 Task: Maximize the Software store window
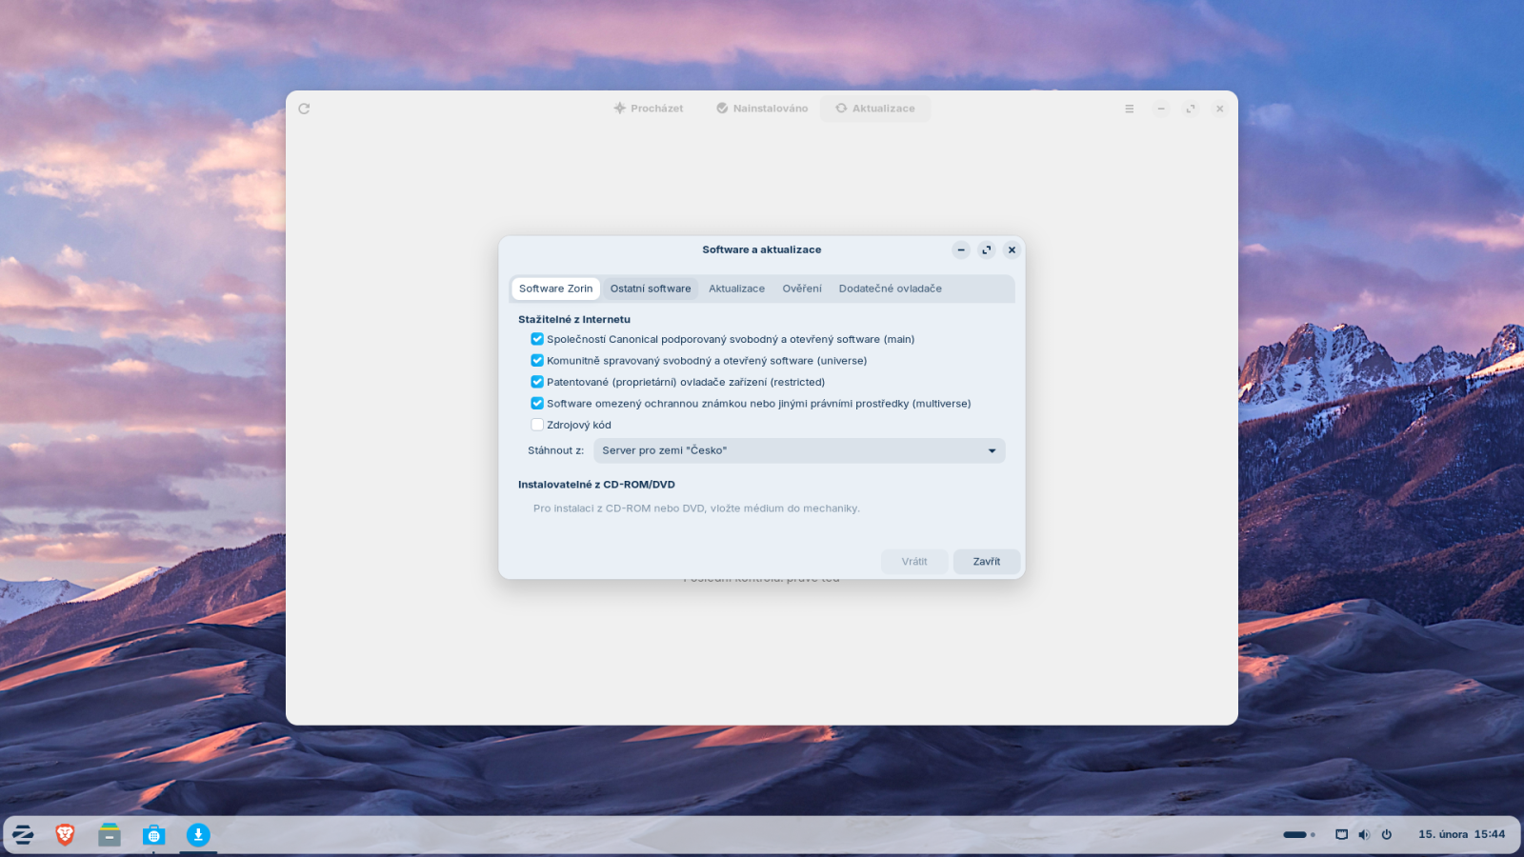pyautogui.click(x=1191, y=109)
